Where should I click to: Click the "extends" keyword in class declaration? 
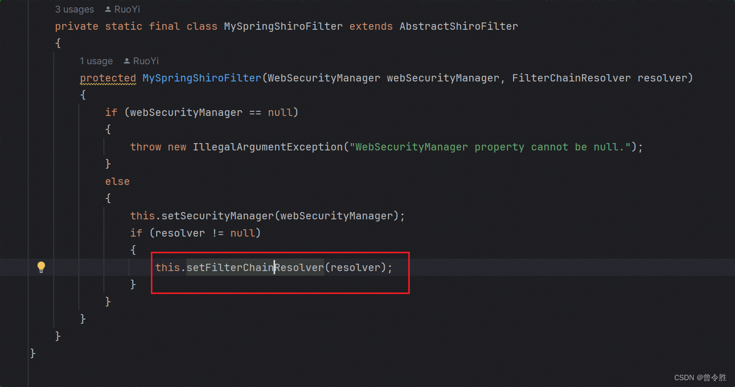(x=371, y=26)
